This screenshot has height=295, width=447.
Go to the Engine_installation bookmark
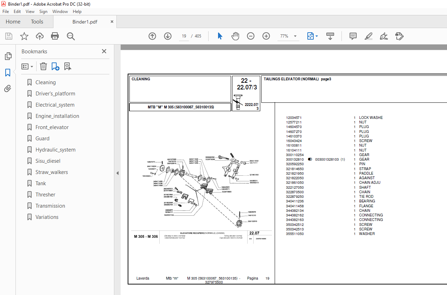coord(57,116)
